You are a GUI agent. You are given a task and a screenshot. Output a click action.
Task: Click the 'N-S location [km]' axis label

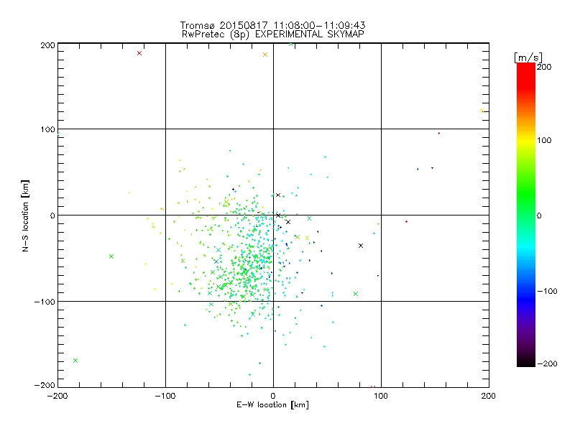(25, 215)
